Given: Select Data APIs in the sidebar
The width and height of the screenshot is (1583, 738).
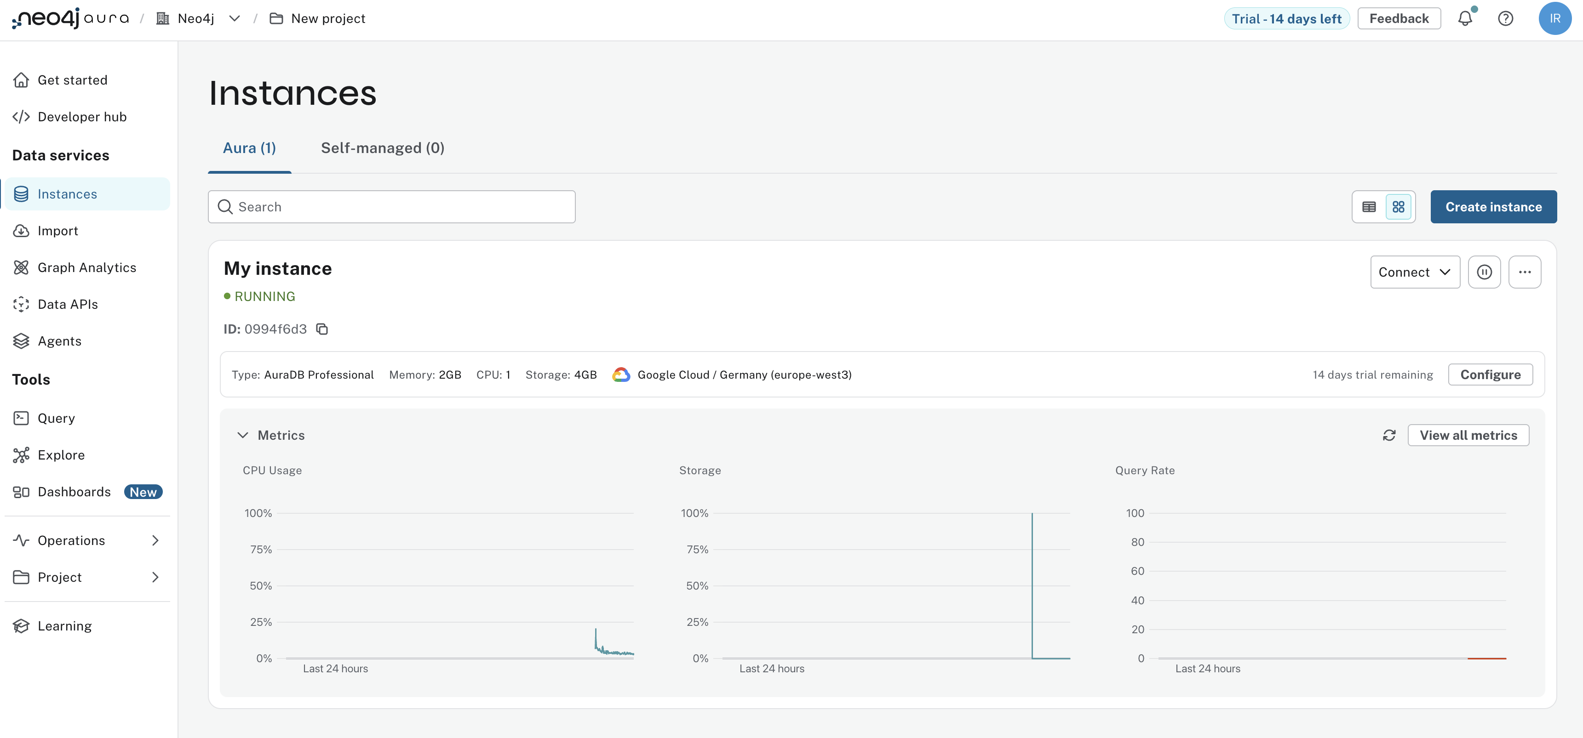Looking at the screenshot, I should (68, 304).
